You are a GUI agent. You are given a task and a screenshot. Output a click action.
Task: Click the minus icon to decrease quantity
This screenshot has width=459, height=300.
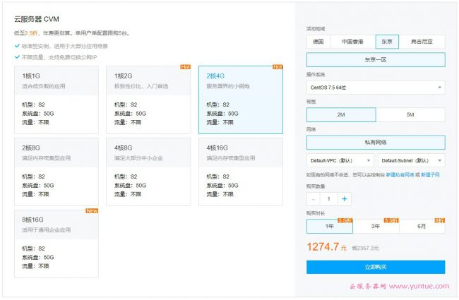313,199
